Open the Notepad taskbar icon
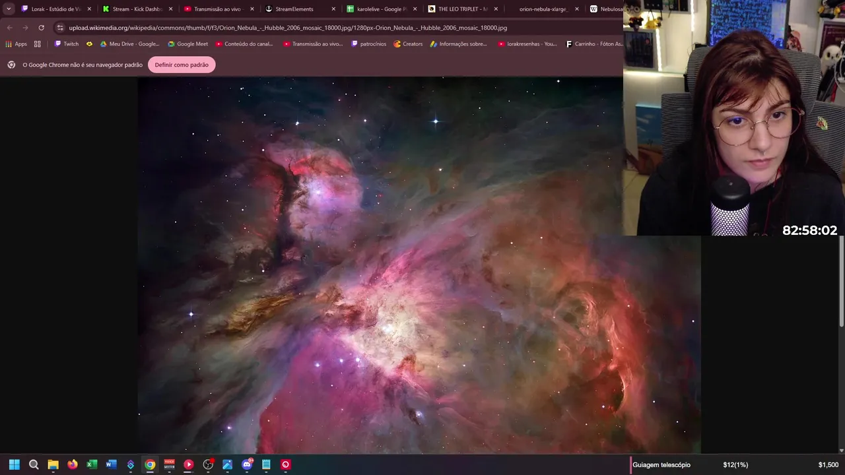This screenshot has width=845, height=475. pos(266,464)
